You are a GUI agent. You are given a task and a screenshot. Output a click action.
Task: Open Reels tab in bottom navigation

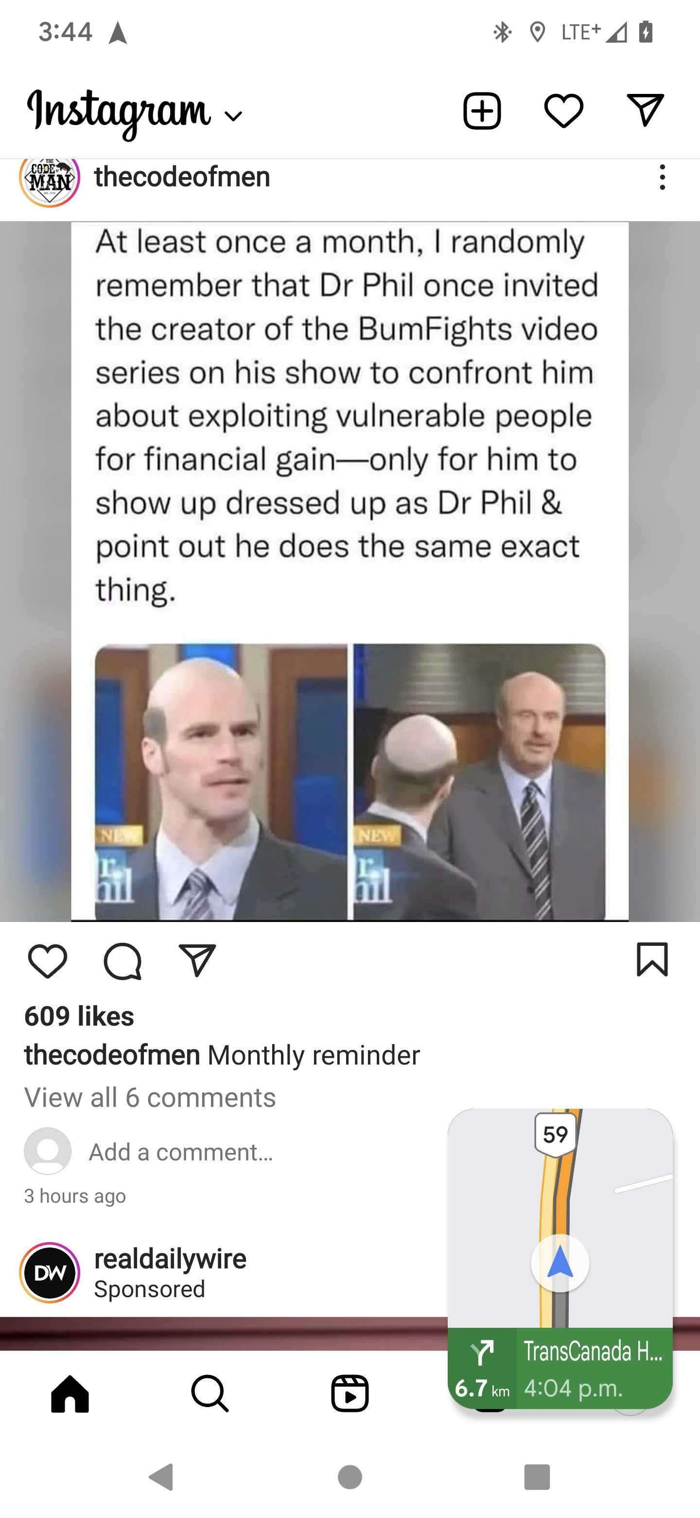point(350,1393)
